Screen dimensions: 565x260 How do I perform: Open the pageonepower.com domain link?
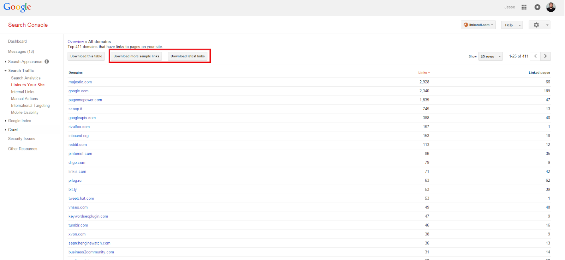85,100
